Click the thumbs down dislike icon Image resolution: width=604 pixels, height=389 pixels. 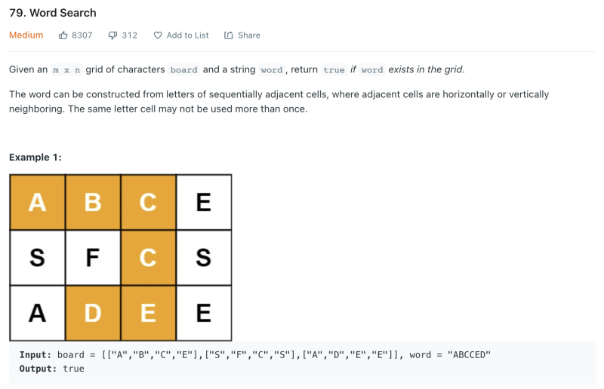112,35
